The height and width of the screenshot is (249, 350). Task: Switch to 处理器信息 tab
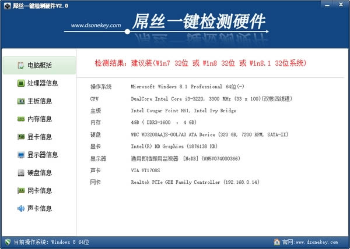point(39,83)
